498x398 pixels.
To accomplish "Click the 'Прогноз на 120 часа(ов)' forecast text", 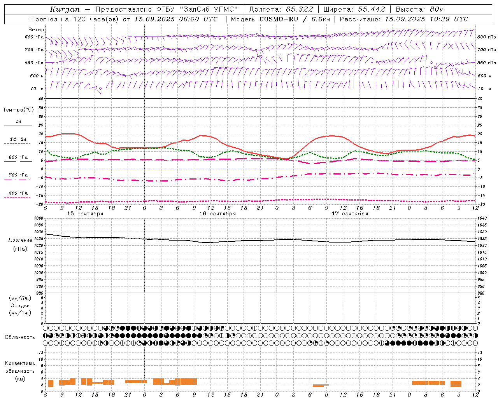I will coord(75,19).
